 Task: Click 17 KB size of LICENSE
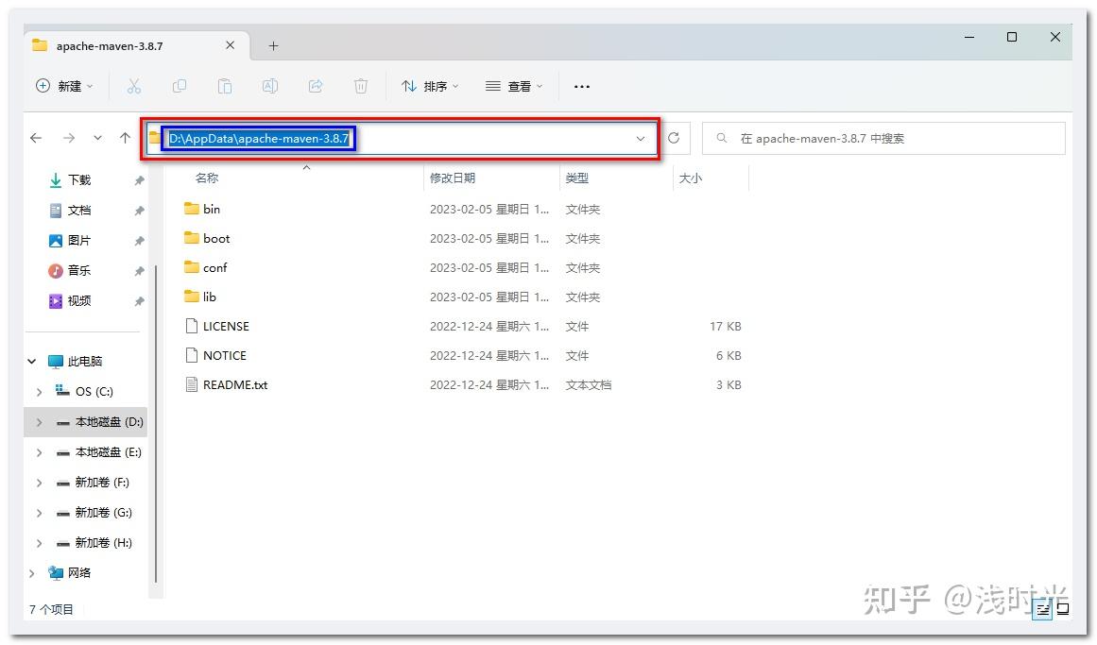(725, 326)
